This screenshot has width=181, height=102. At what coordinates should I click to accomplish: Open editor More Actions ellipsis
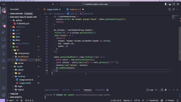tap(177, 9)
